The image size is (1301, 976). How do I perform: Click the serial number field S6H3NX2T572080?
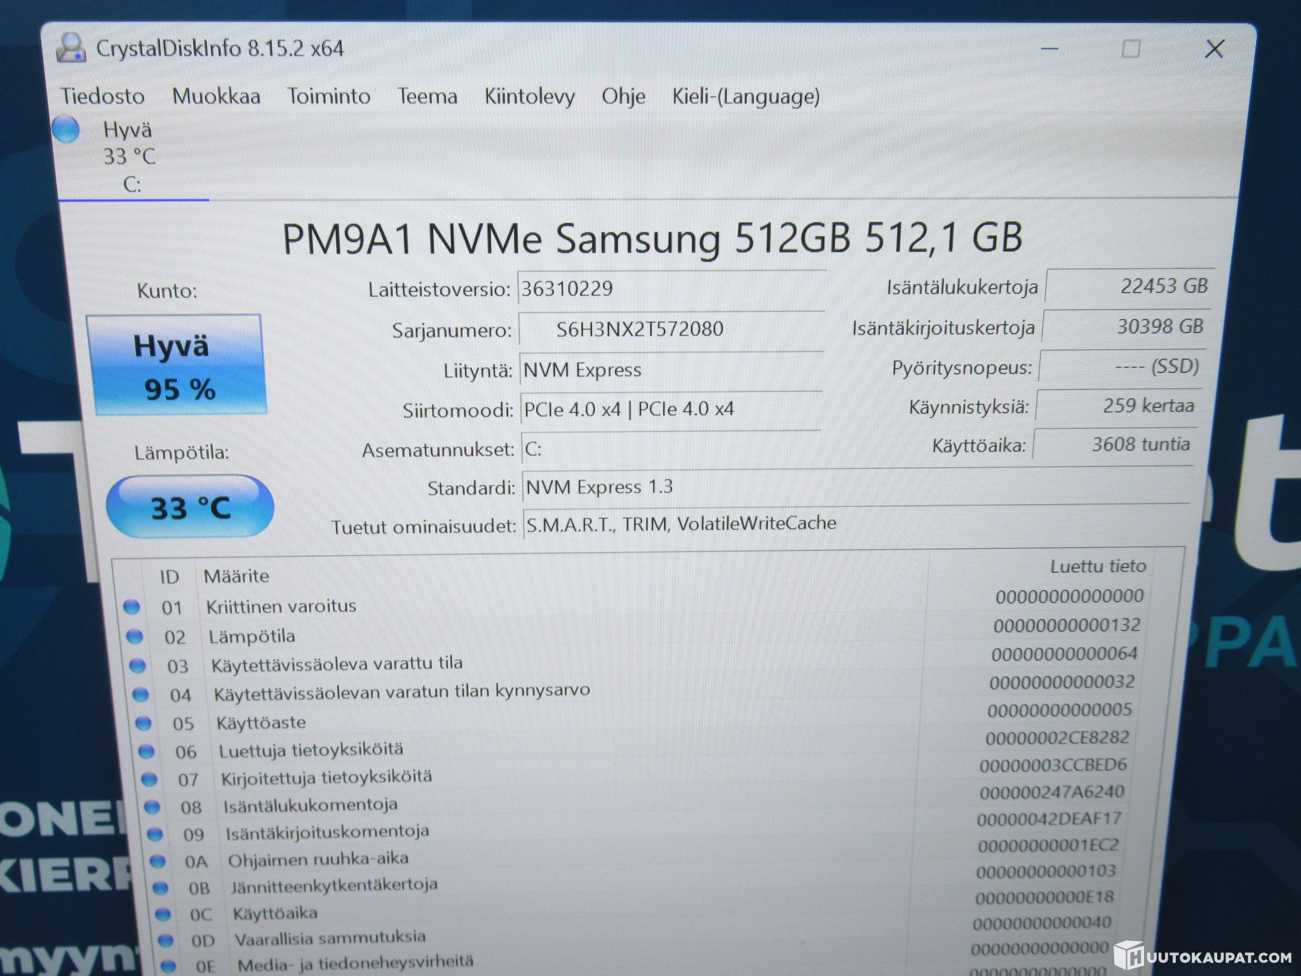(x=671, y=329)
